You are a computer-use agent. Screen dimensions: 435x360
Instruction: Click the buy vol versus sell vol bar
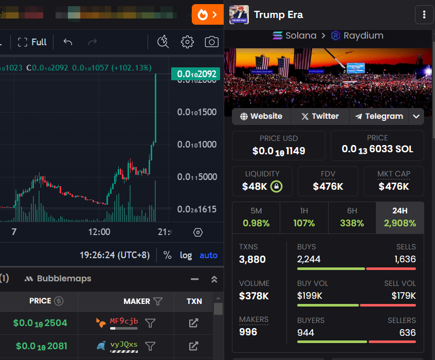click(356, 305)
